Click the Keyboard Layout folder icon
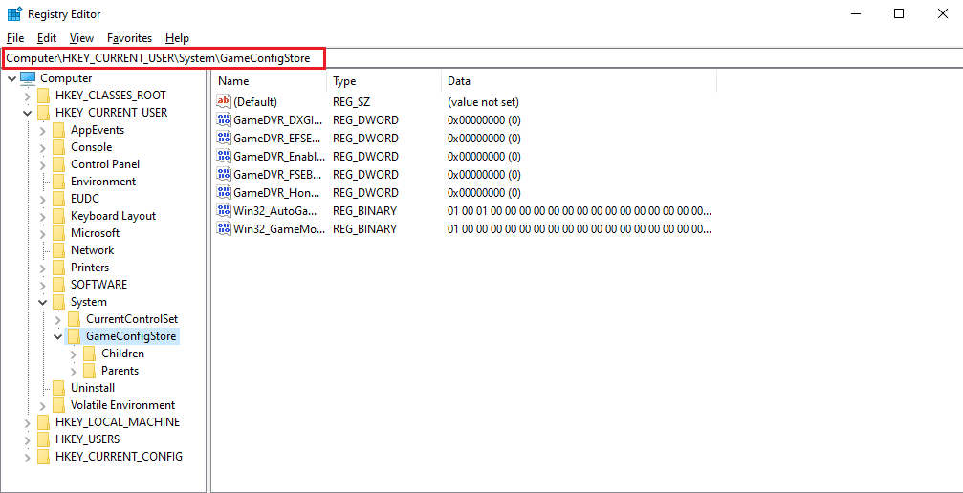Image resolution: width=963 pixels, height=493 pixels. tap(58, 216)
